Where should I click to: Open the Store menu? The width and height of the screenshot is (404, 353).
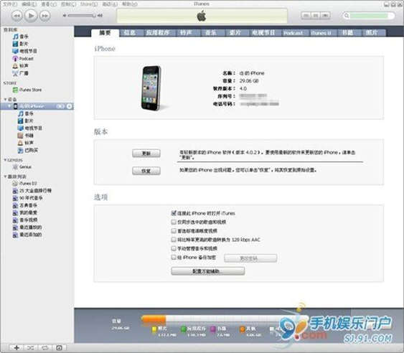point(89,4)
